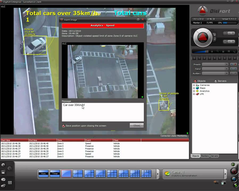239x191 pixels.
Task: Click the red PTZ joystick center button
Action: (203, 37)
